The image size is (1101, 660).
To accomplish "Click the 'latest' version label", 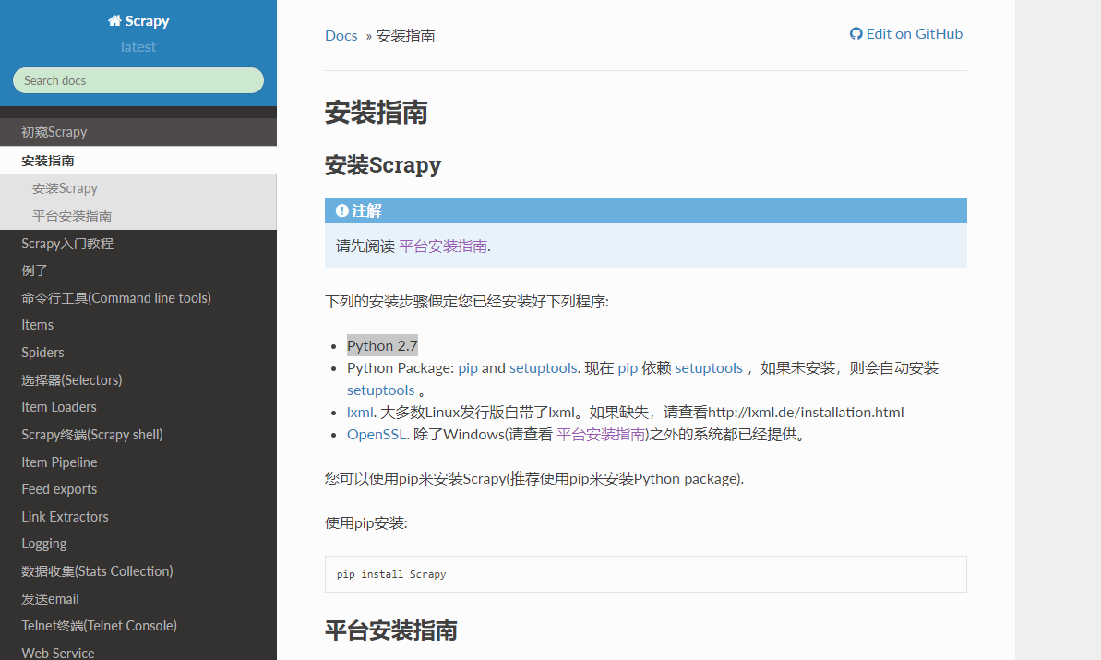I will tap(138, 47).
